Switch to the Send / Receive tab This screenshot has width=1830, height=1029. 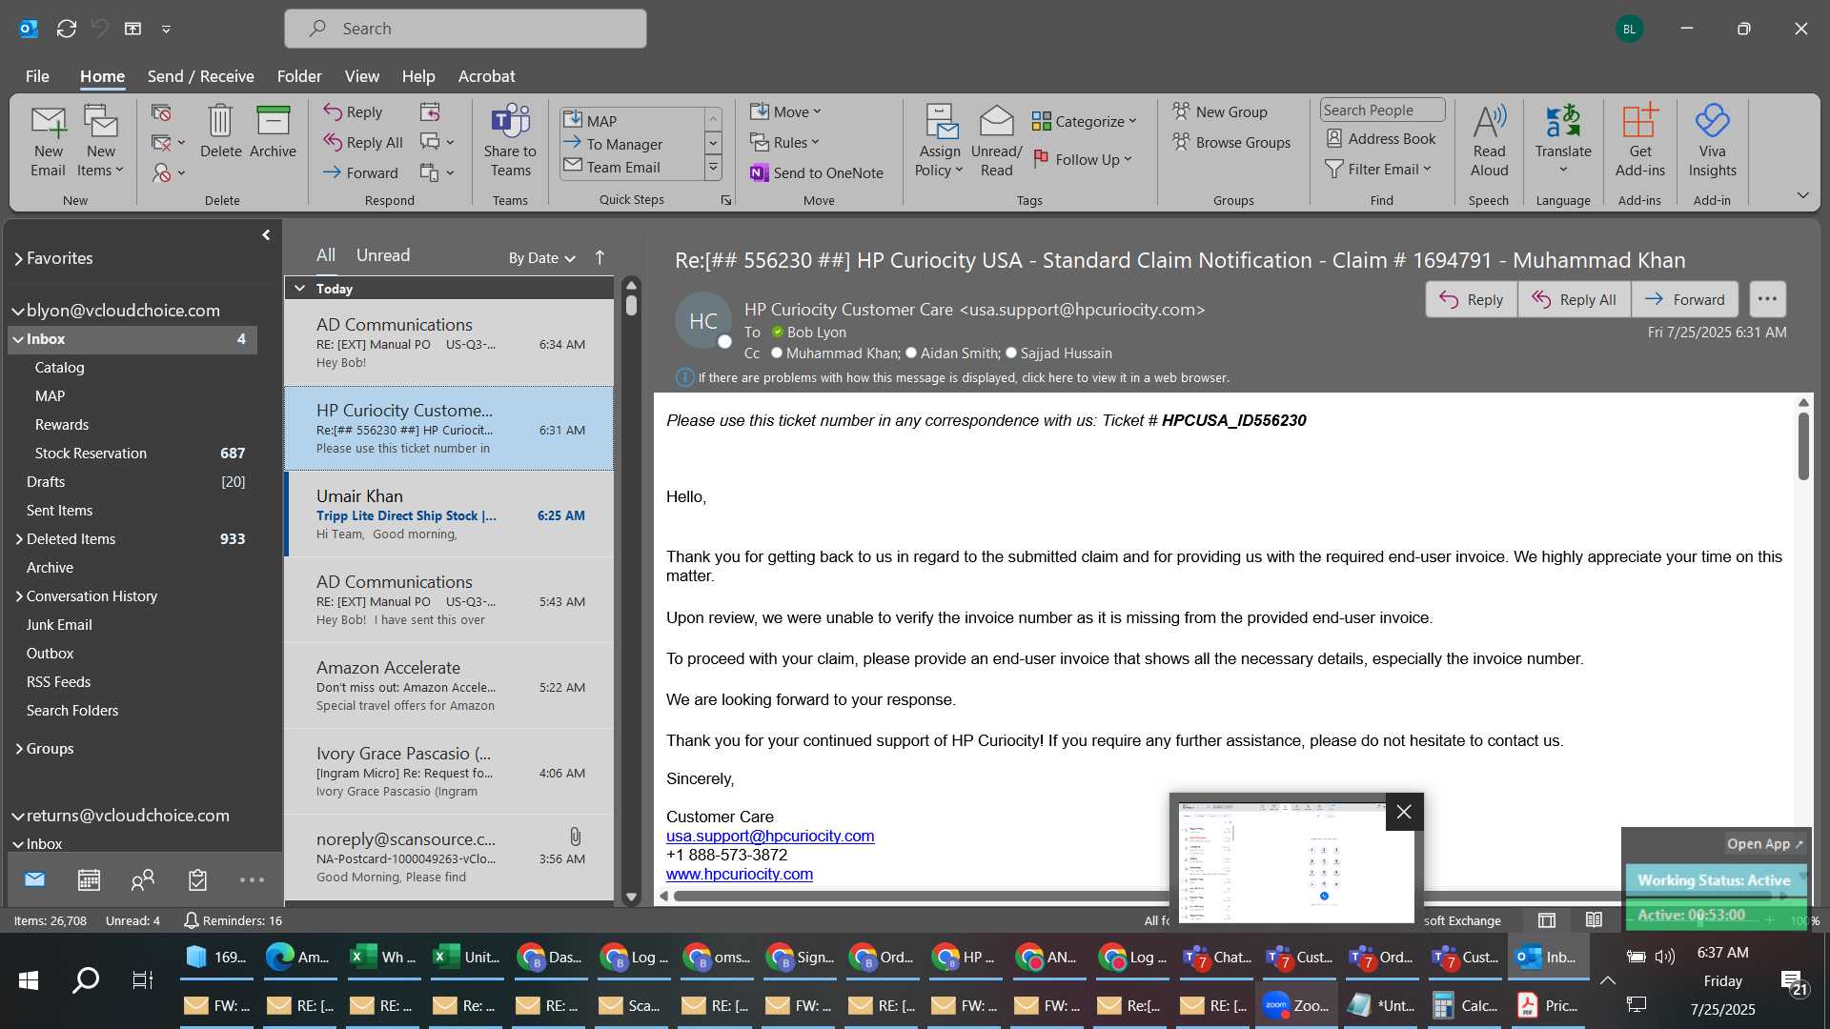coord(200,76)
